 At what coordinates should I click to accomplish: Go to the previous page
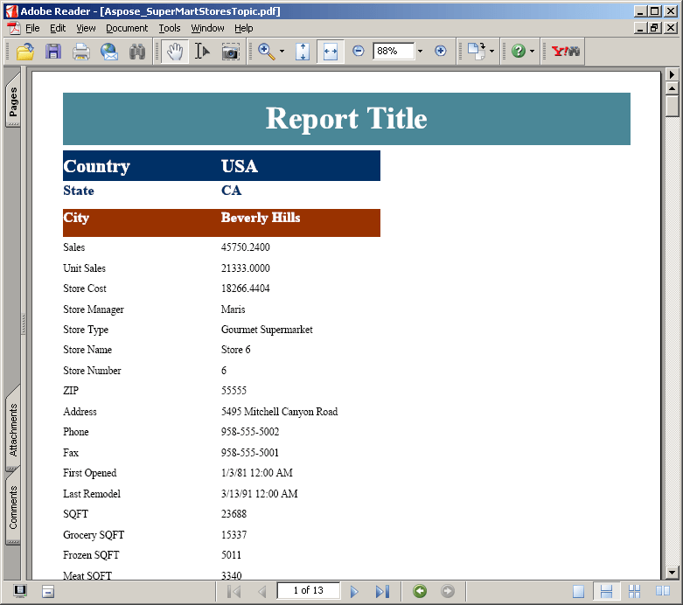click(x=261, y=592)
